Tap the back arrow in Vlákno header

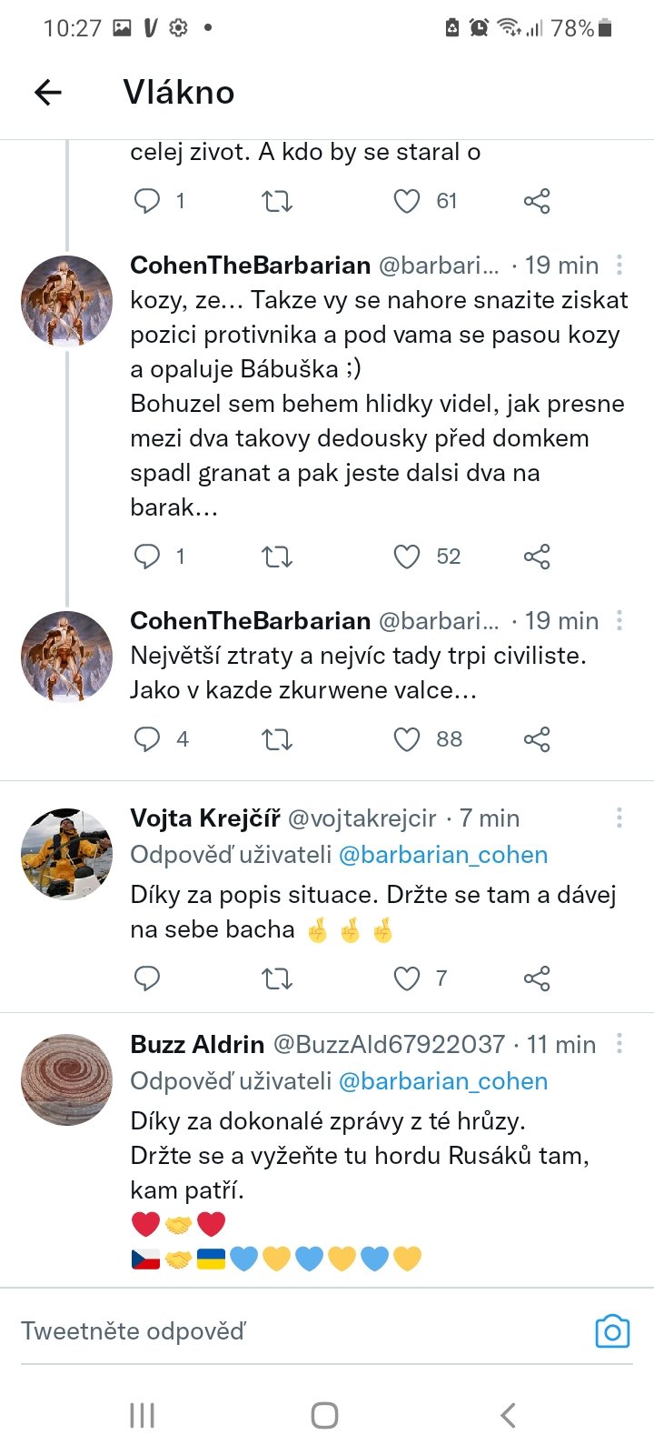48,92
